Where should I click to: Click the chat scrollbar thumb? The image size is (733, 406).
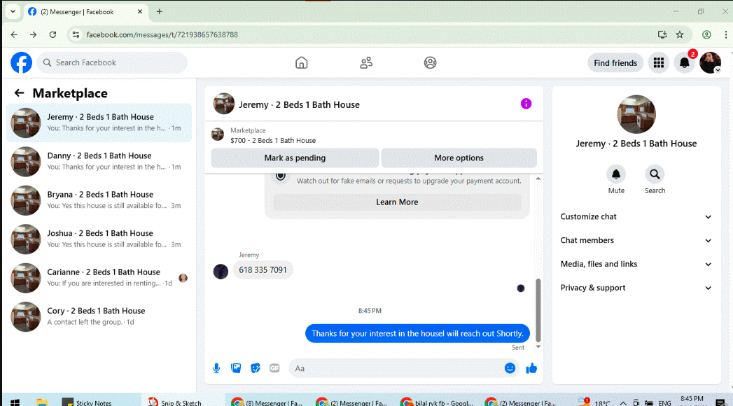coord(538,310)
